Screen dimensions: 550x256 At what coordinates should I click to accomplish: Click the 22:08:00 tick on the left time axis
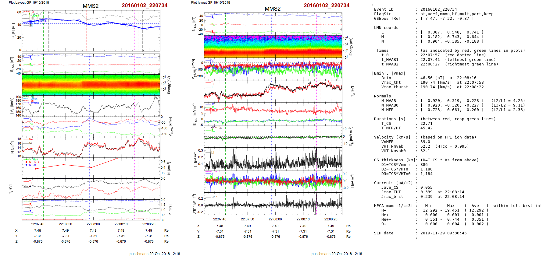click(x=93, y=224)
